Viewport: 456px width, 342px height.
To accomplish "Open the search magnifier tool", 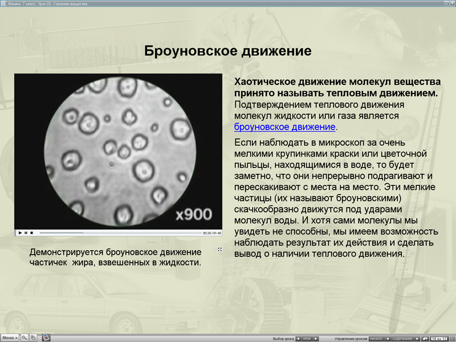I will [25, 337].
